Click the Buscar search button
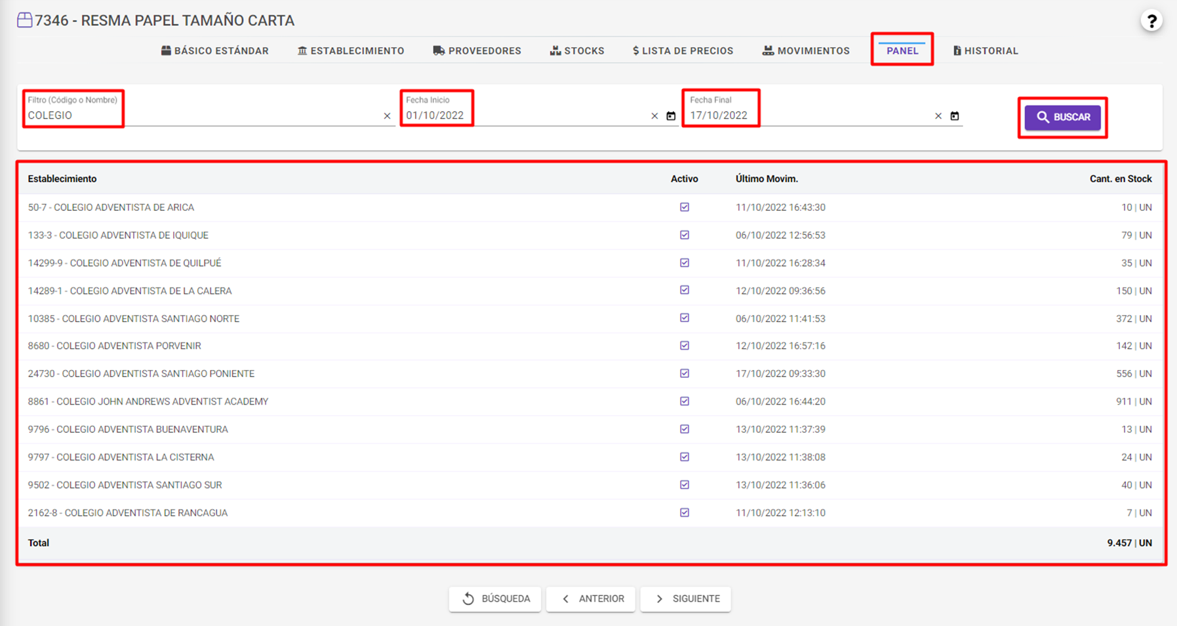 (x=1063, y=117)
